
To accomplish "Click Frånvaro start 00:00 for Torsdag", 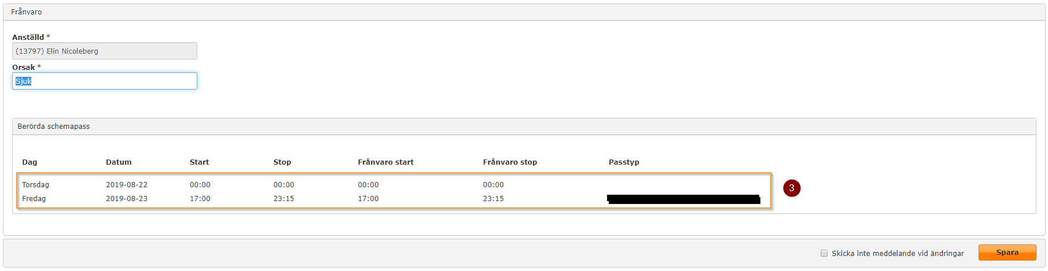I will [368, 185].
